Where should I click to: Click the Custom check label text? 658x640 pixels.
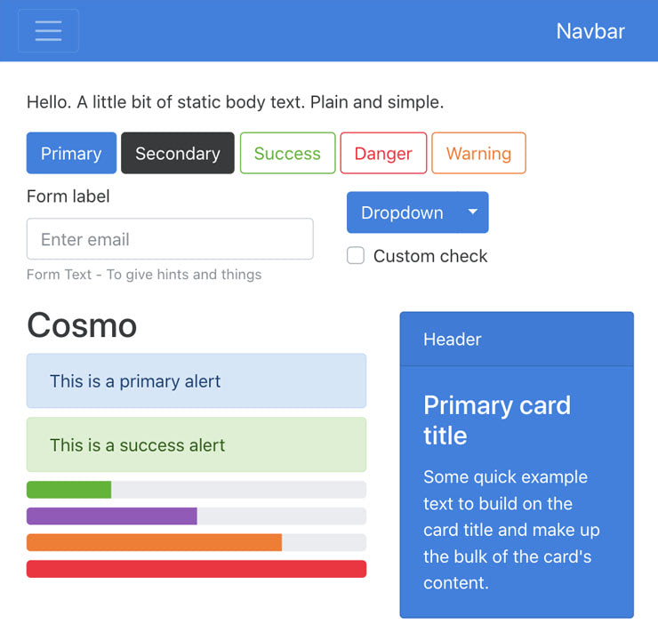[430, 256]
